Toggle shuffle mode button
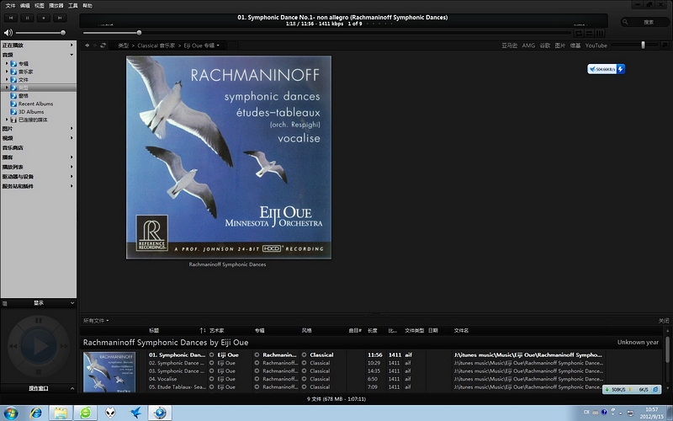This screenshot has height=421, width=673. click(590, 33)
